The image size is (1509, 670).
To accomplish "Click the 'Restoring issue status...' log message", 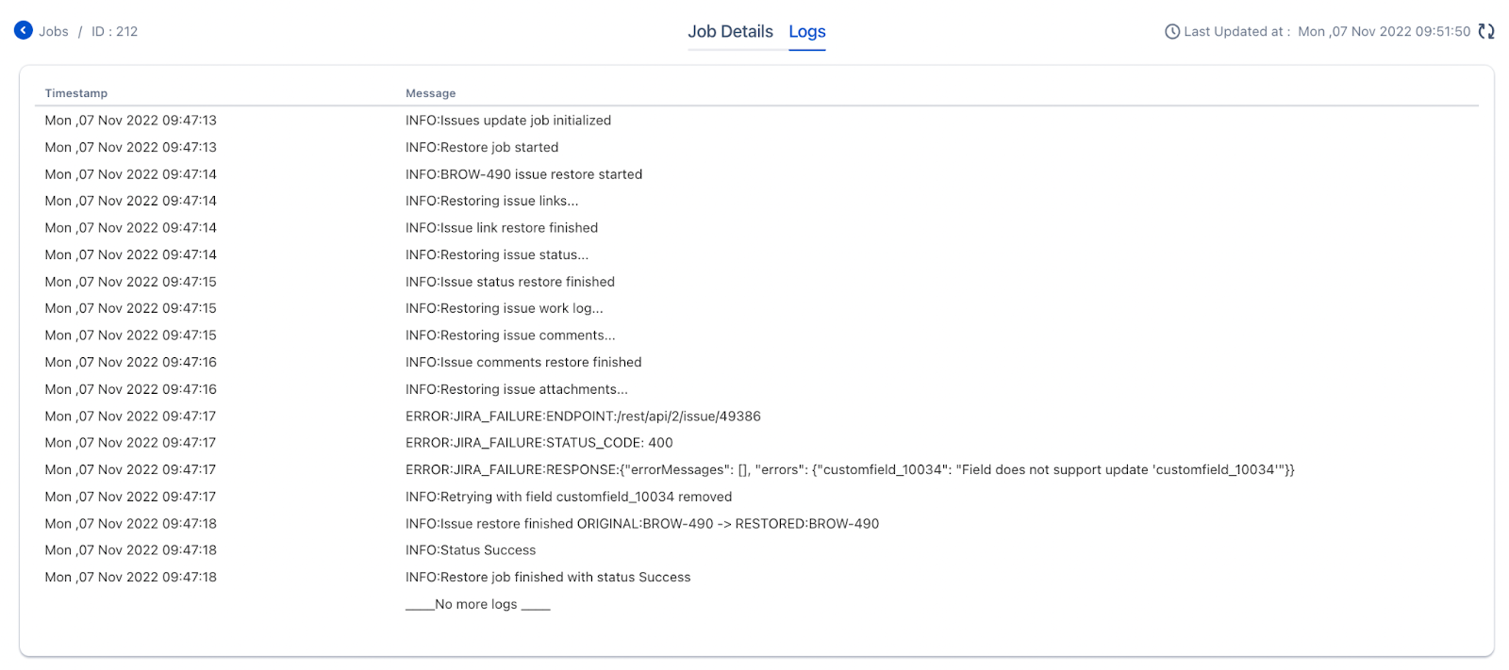I will 497,254.
